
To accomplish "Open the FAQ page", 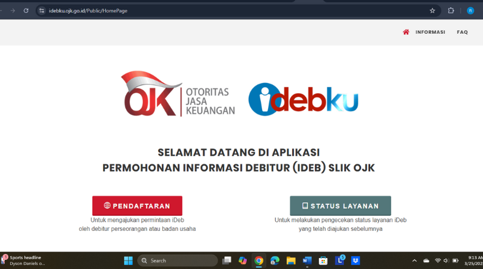I will 462,32.
